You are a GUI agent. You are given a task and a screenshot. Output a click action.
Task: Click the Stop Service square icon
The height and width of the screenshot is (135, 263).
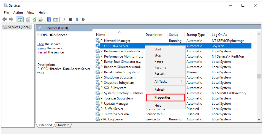point(71,20)
